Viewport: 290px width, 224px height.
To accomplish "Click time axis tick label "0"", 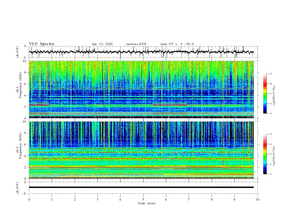I will pos(29,199).
